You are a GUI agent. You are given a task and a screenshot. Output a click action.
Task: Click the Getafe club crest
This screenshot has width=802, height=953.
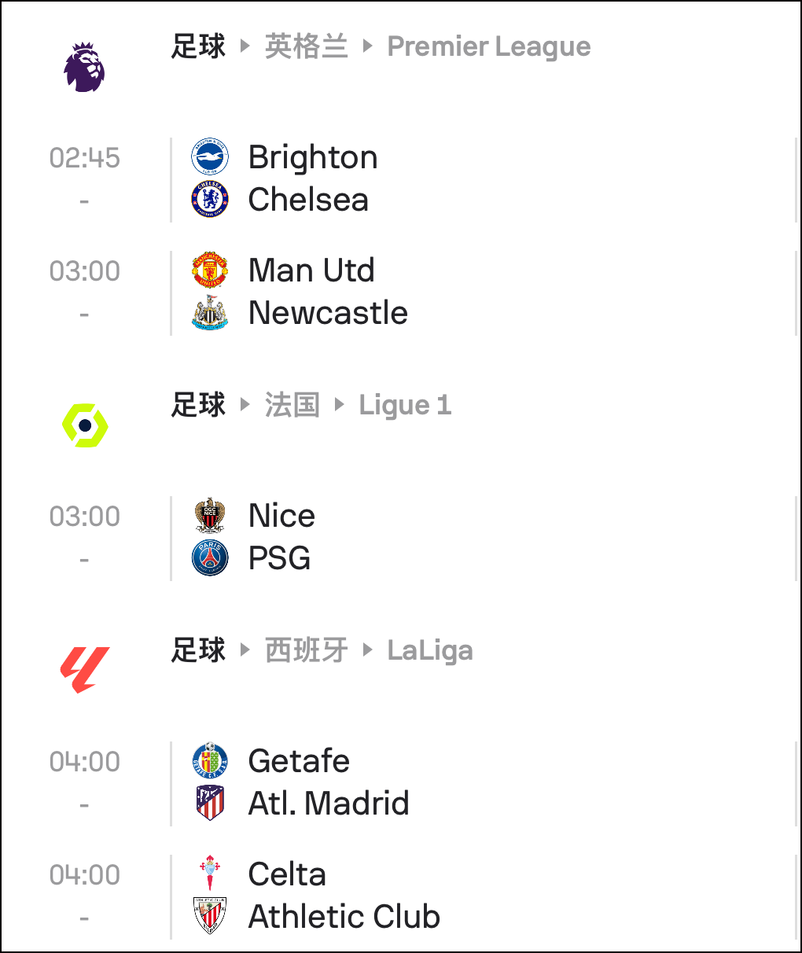tap(210, 760)
